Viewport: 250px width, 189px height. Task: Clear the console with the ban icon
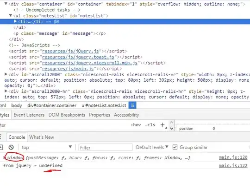pos(11,147)
